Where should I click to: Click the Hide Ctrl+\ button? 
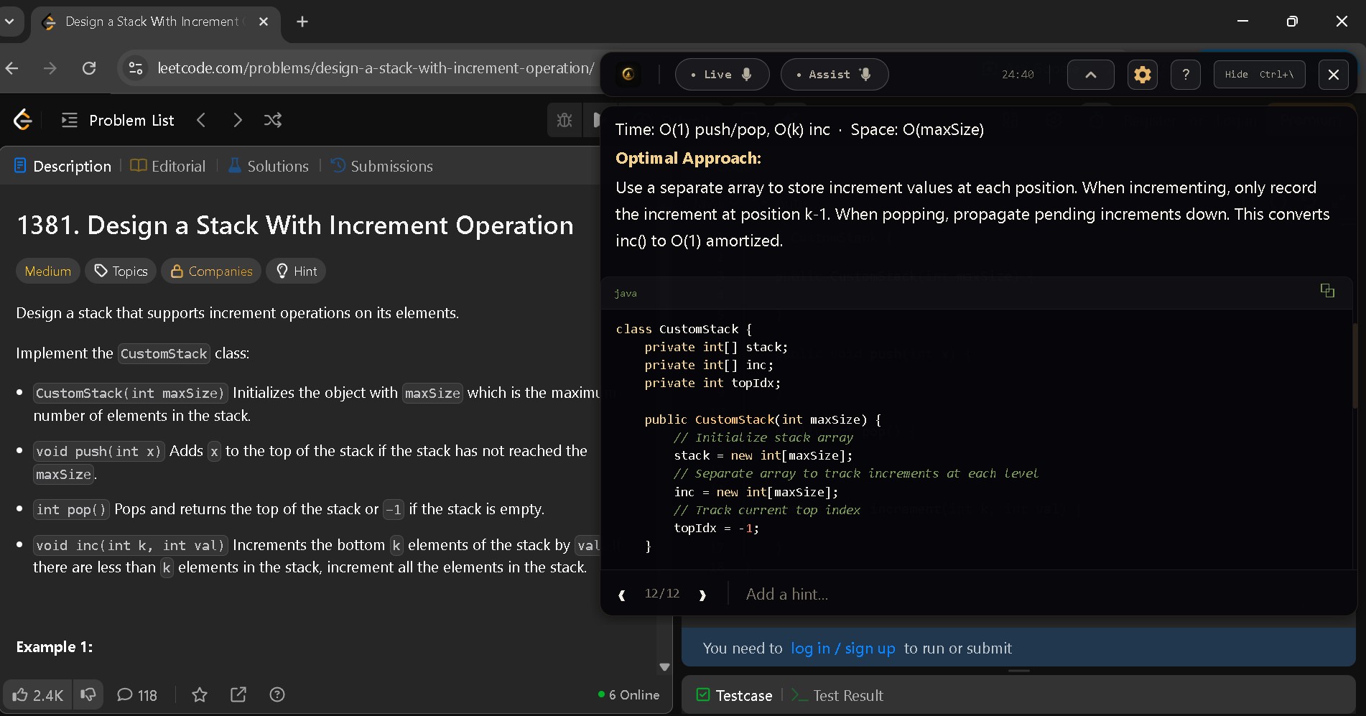[1259, 74]
